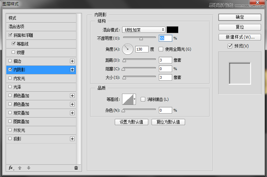The width and height of the screenshot is (267, 177).
Task: Click the plus icon beside 内阴影
Action: tap(72, 70)
